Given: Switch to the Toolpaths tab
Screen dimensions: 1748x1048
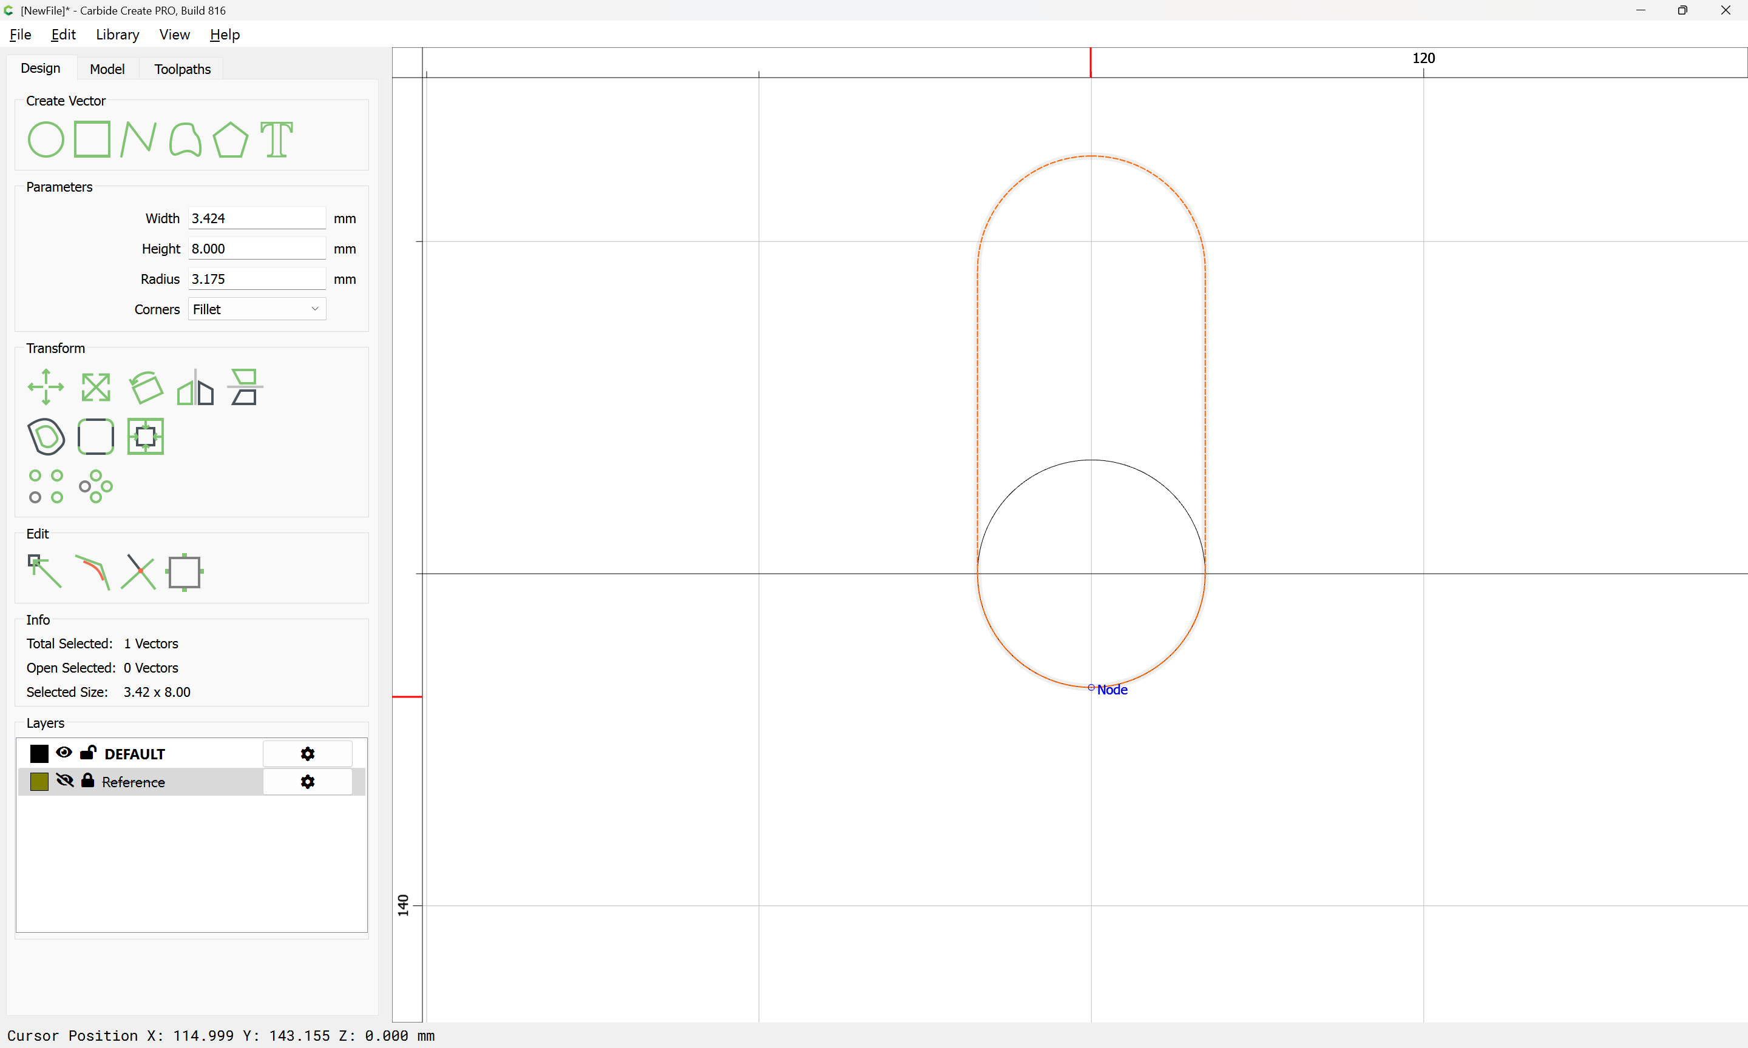Looking at the screenshot, I should [x=182, y=69].
